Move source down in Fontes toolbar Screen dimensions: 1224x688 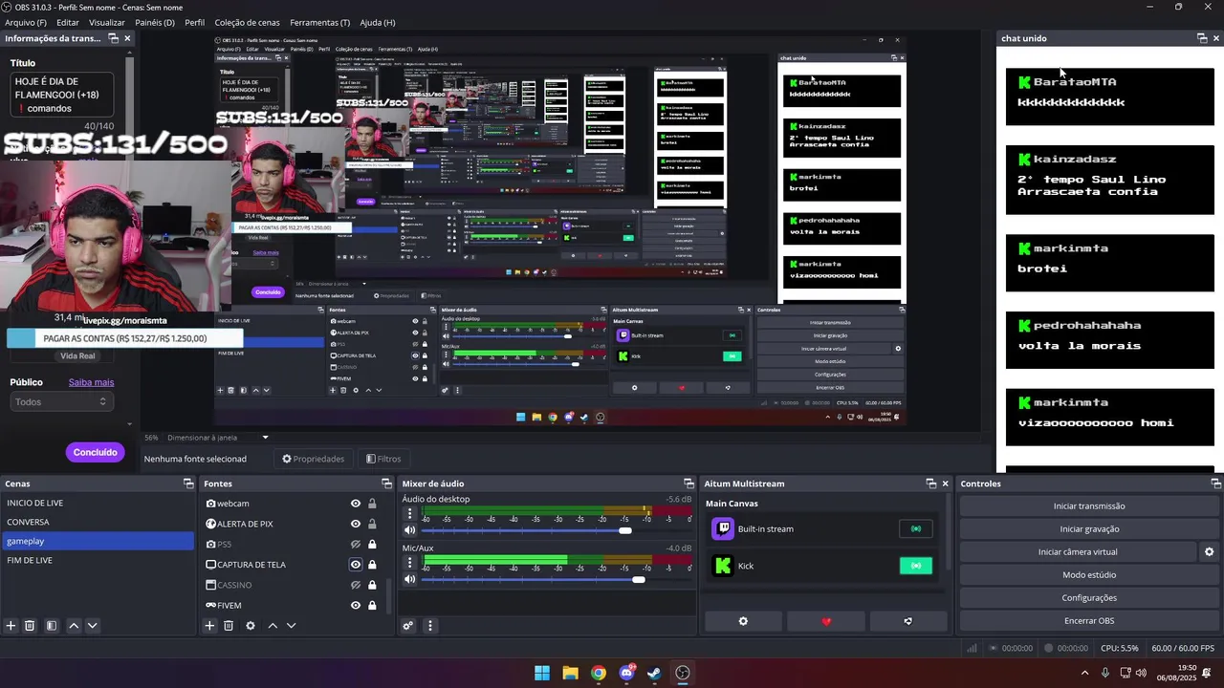point(291,626)
